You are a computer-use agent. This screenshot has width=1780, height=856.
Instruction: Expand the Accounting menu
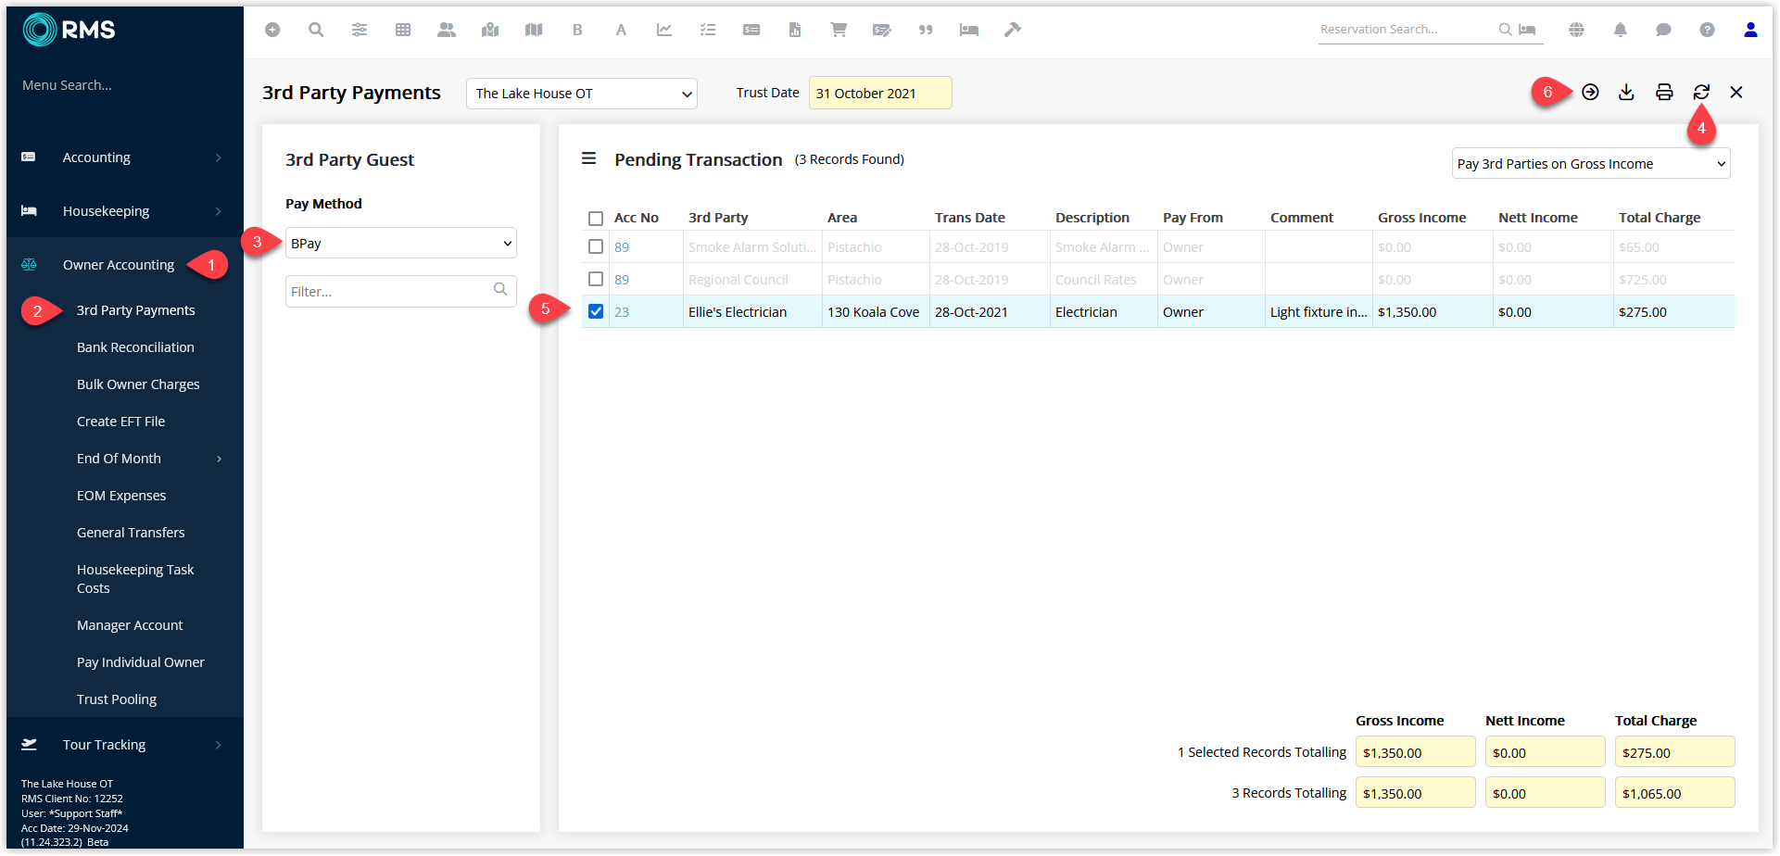tap(123, 157)
